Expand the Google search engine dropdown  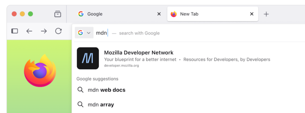click(x=84, y=33)
